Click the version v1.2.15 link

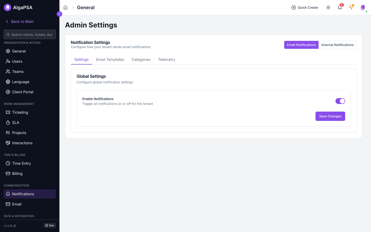pos(10,226)
